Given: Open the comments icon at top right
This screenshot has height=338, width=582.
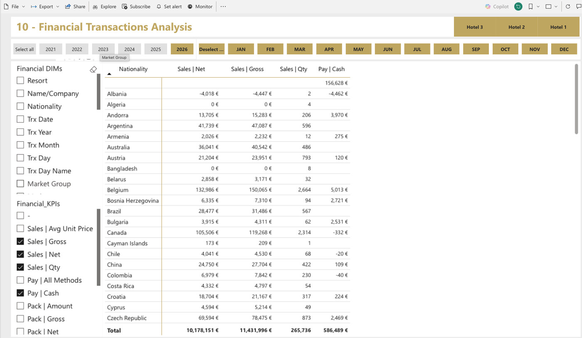Looking at the screenshot, I should click(x=578, y=7).
